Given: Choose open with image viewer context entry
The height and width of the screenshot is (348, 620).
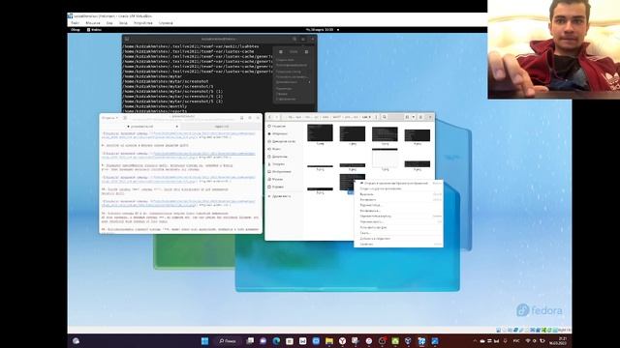Looking at the screenshot, I should [x=398, y=183].
